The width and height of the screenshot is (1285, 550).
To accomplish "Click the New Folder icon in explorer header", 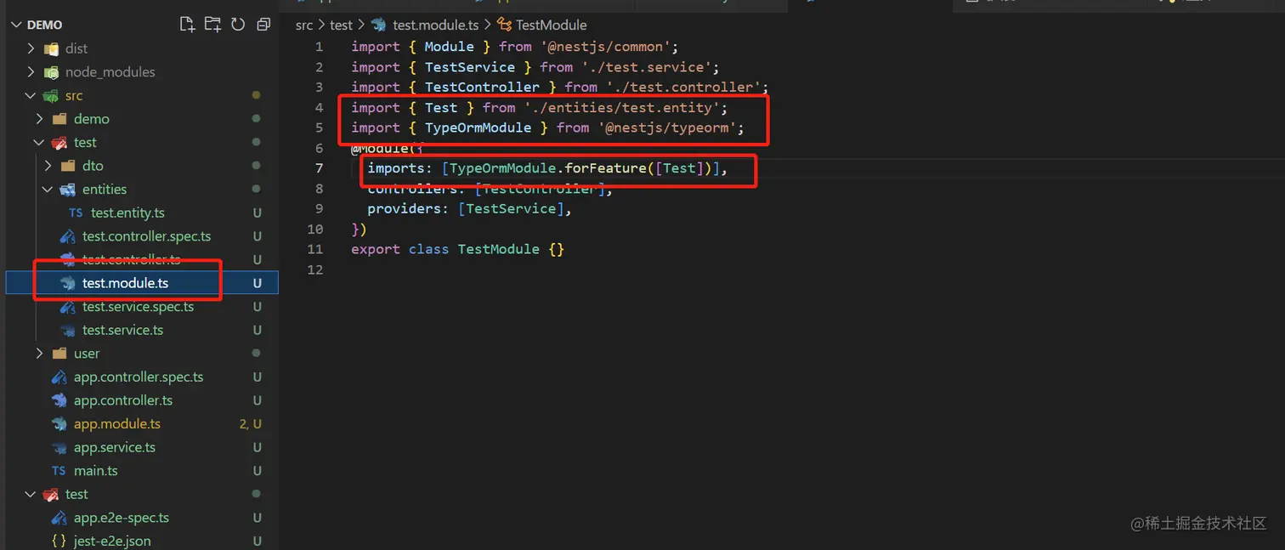I will (x=212, y=25).
